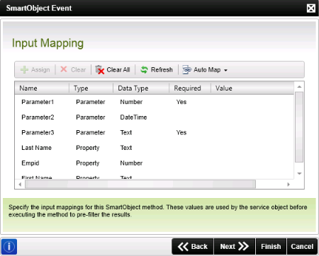Viewport: 319px width, 256px height.
Task: Click the Number data type of Empid
Action: tap(131, 163)
